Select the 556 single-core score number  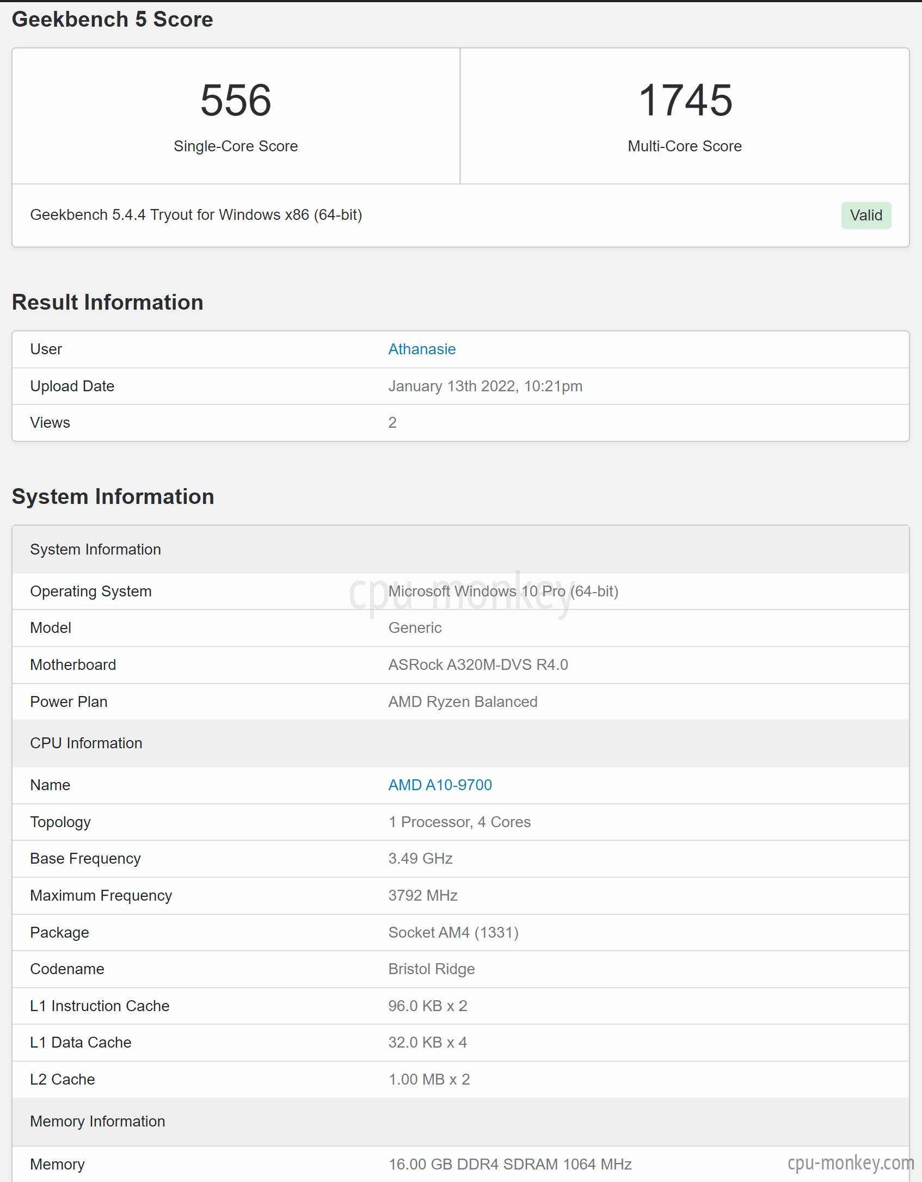click(x=236, y=100)
